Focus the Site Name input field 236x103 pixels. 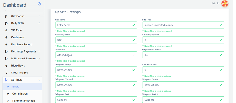click(96, 25)
